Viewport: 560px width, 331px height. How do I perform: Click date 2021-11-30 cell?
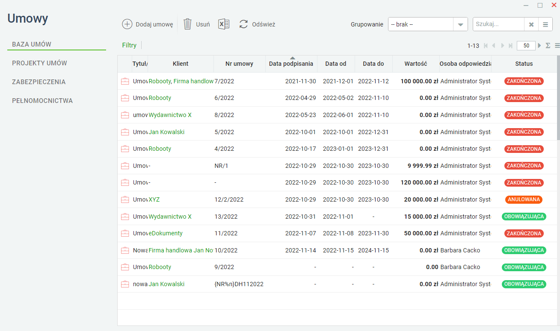point(301,81)
